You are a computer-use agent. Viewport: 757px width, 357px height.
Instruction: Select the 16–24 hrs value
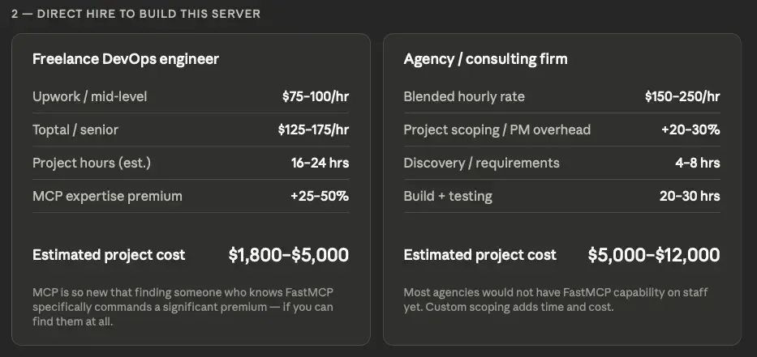pyautogui.click(x=320, y=163)
